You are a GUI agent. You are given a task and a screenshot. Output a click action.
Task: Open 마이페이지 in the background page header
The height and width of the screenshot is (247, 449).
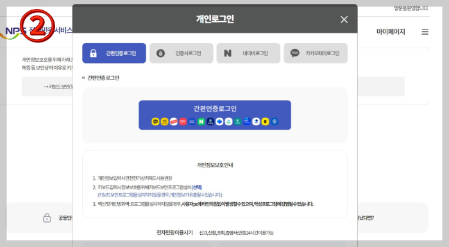coord(391,31)
